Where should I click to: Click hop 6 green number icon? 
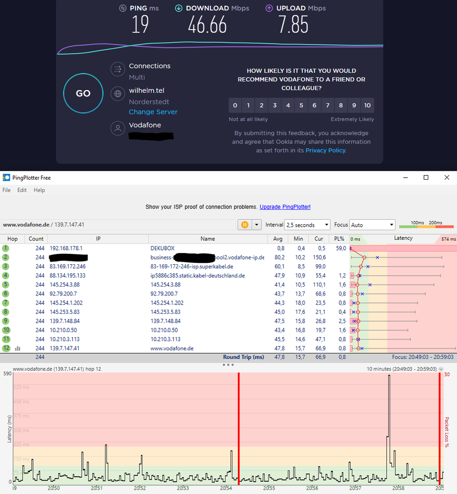click(x=5, y=294)
